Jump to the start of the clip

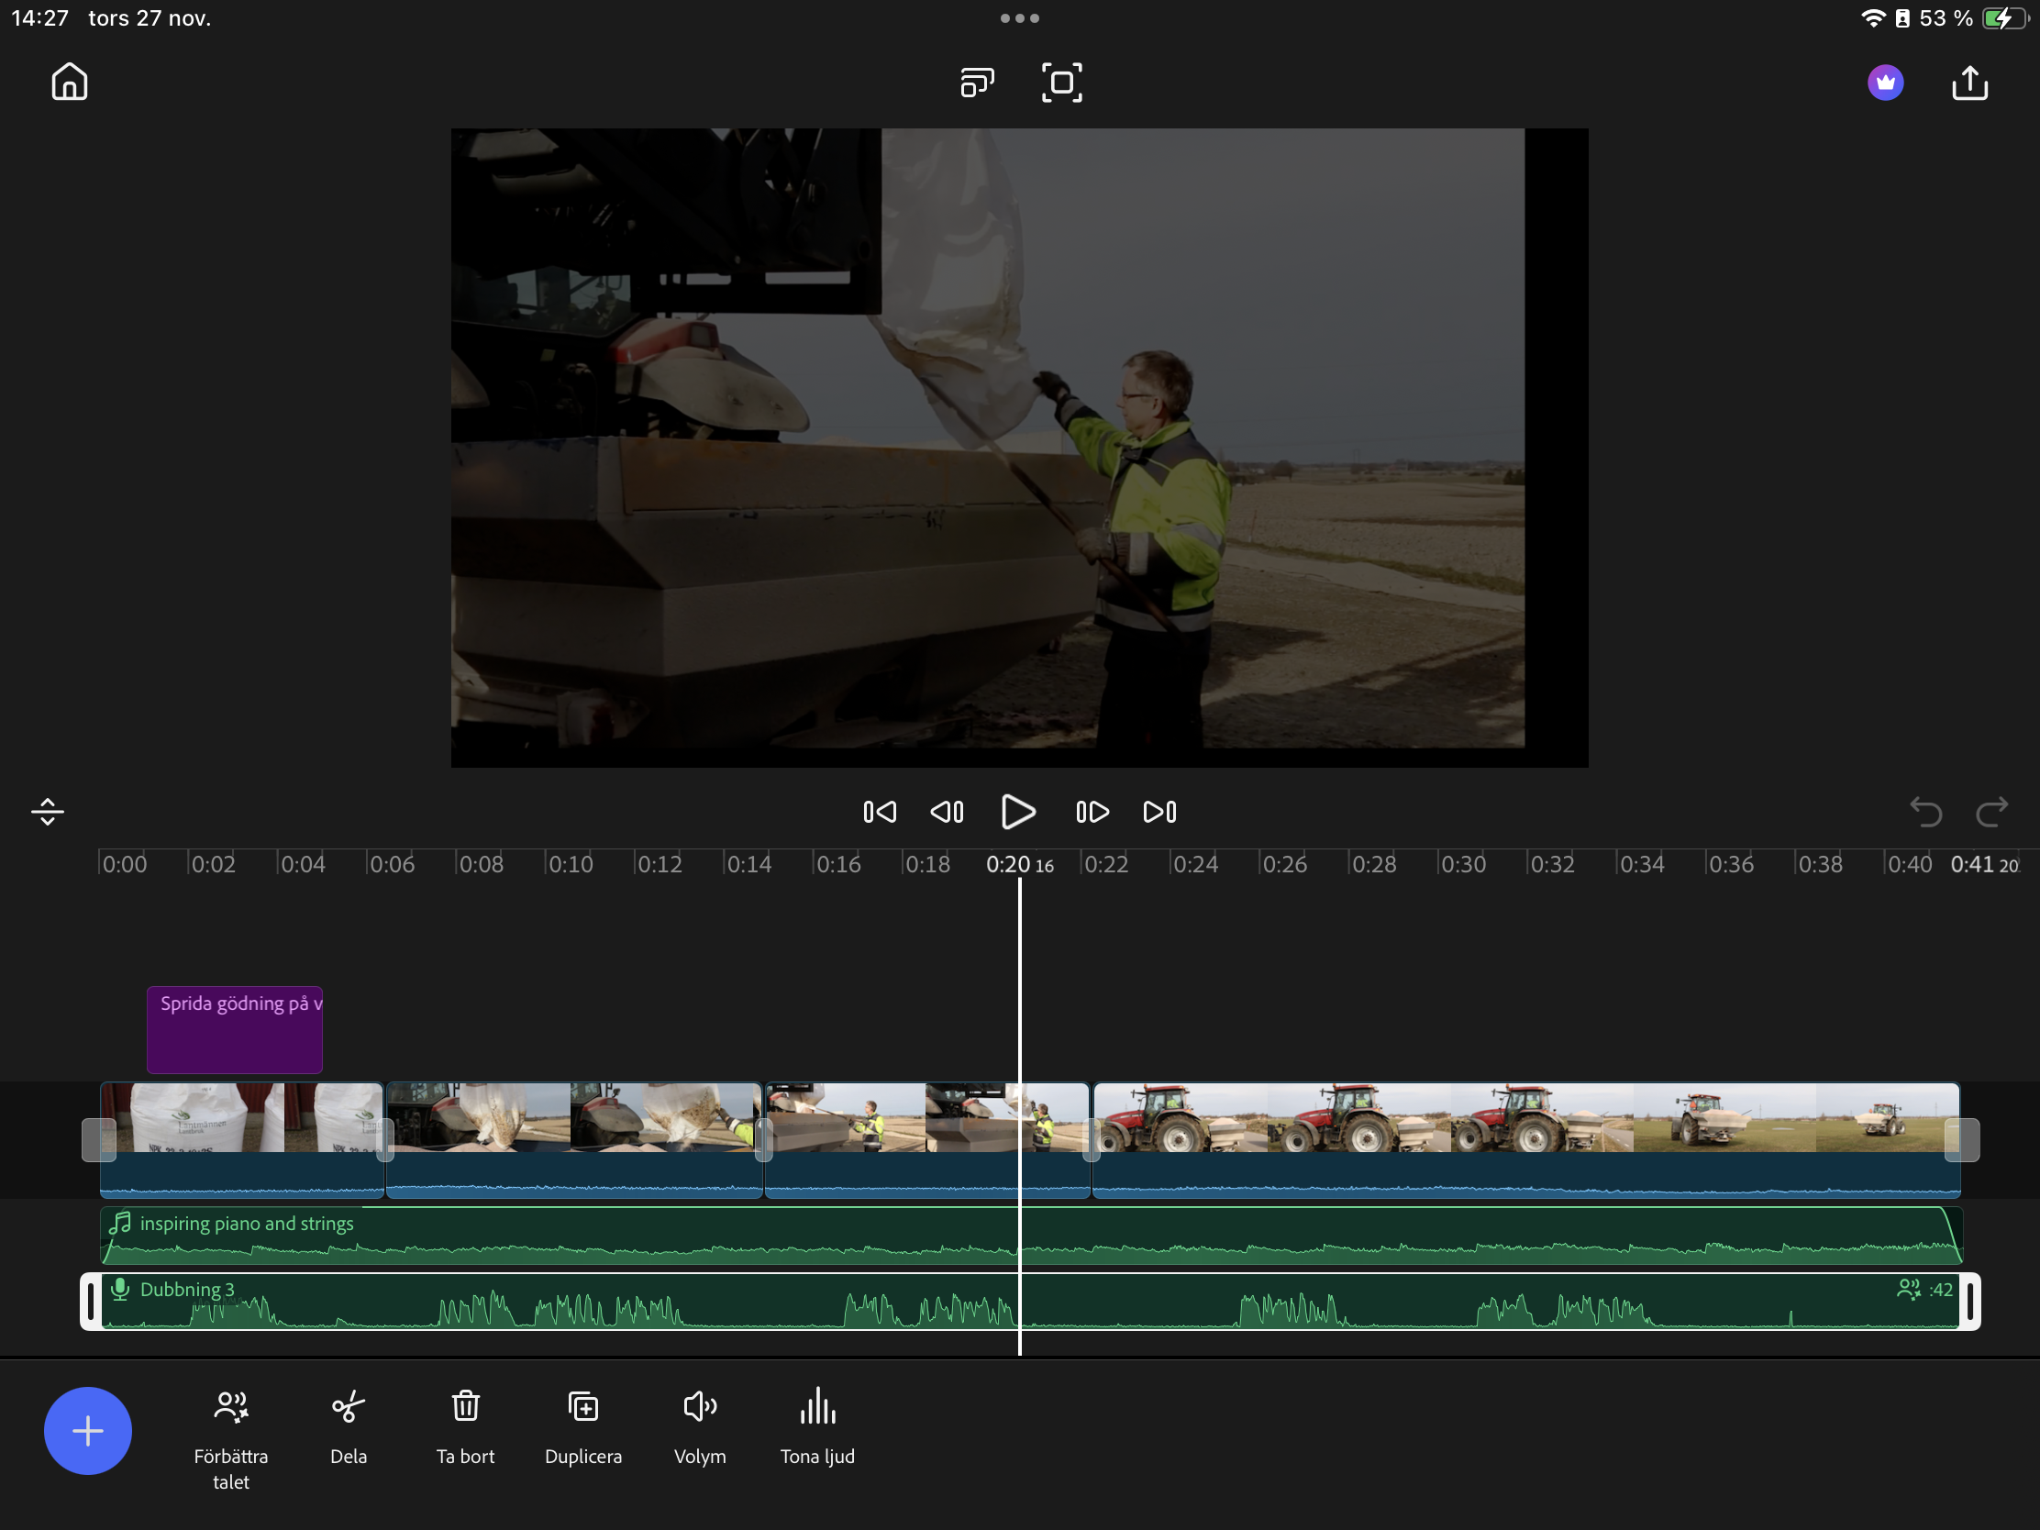[x=879, y=812]
